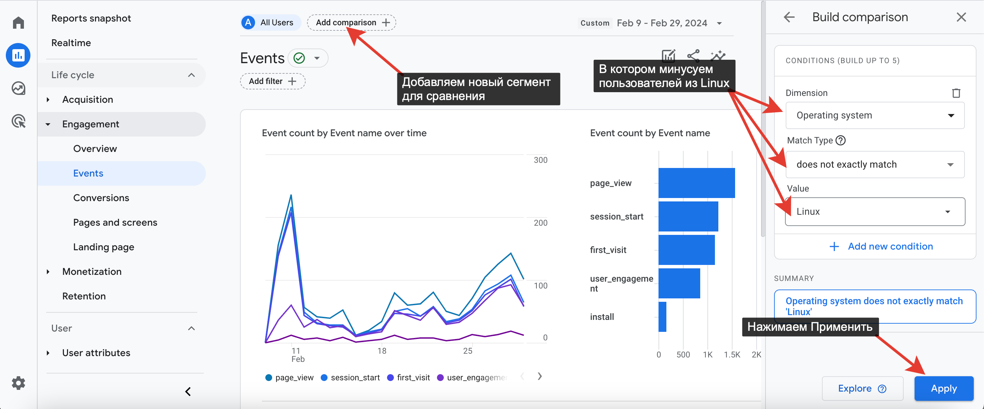Click the Reports bar chart icon

coord(18,56)
